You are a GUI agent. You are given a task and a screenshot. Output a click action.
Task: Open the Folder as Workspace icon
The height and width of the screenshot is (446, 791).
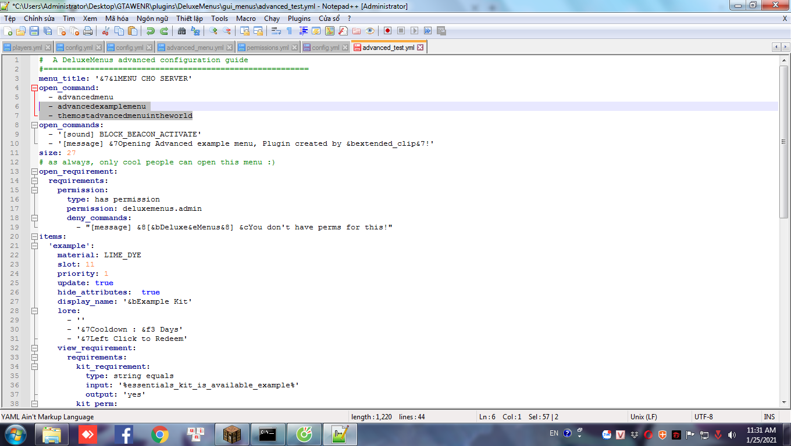(x=357, y=31)
